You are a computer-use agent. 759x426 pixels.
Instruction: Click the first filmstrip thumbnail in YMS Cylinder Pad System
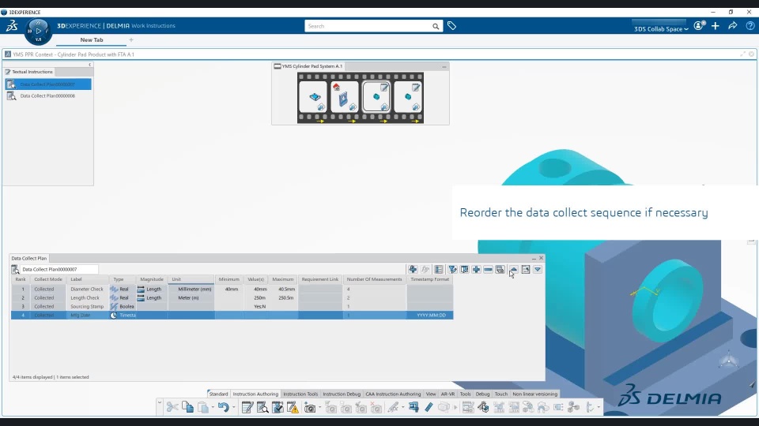[x=313, y=97]
